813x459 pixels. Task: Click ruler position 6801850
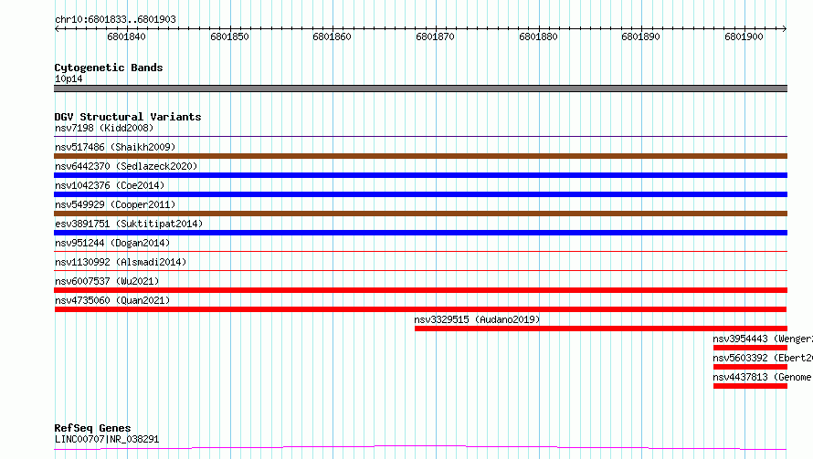click(x=229, y=37)
